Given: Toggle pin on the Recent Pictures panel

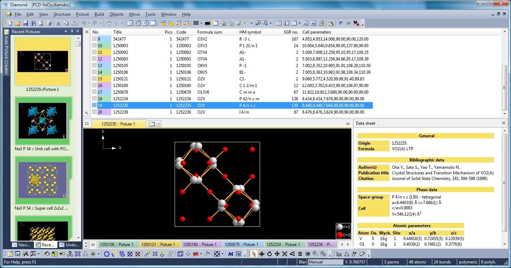Looking at the screenshot, I should (x=72, y=31).
